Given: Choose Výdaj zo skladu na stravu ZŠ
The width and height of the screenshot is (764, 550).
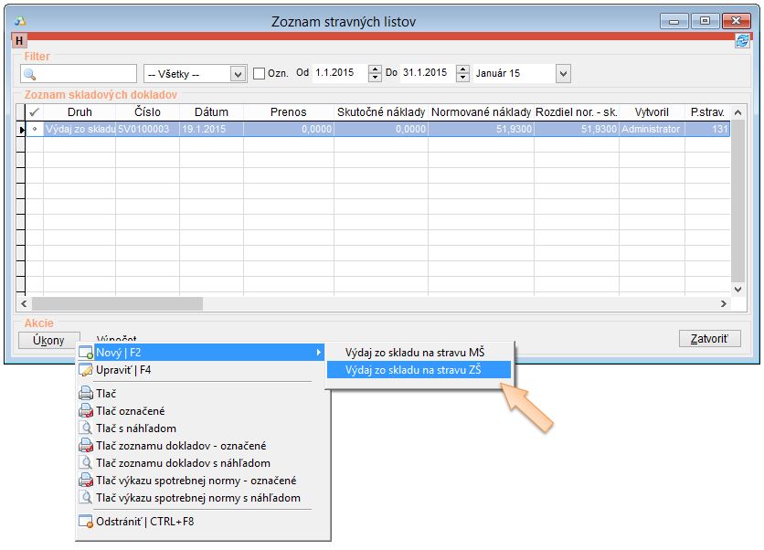Looking at the screenshot, I should [x=413, y=370].
